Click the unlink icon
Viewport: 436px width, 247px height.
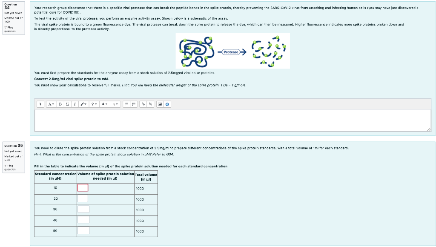pyautogui.click(x=150, y=104)
